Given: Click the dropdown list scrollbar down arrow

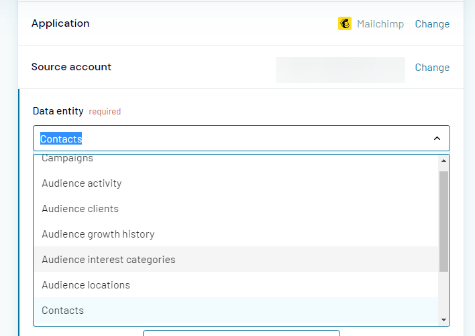Looking at the screenshot, I should coord(443,320).
